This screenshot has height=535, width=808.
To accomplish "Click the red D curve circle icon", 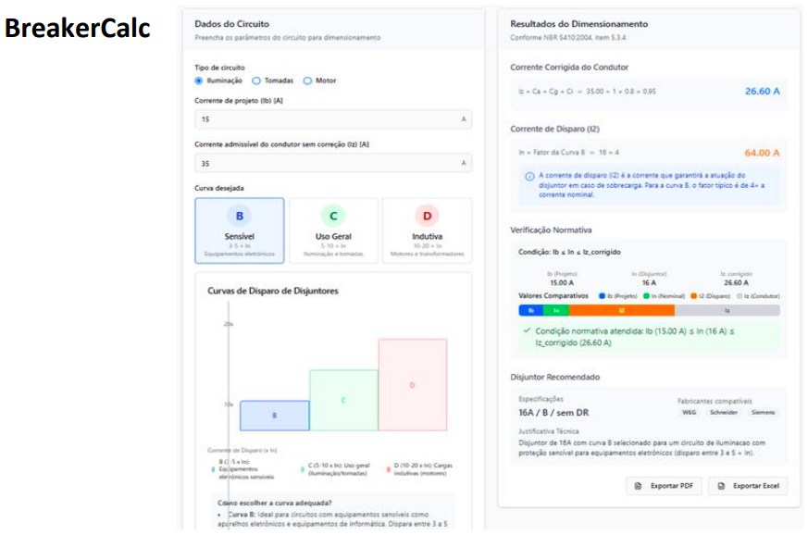I will click(428, 216).
